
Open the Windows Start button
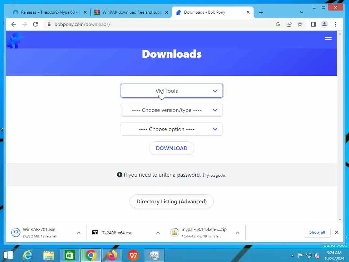pos(8,255)
